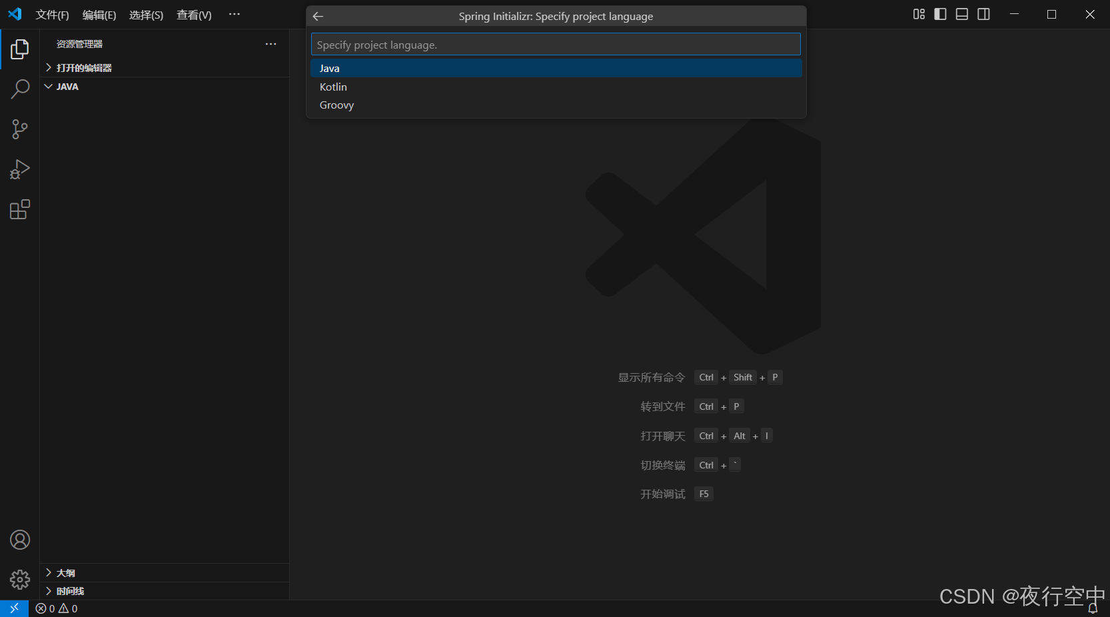Select Kotlin as project language
This screenshot has width=1110, height=617.
pos(556,87)
